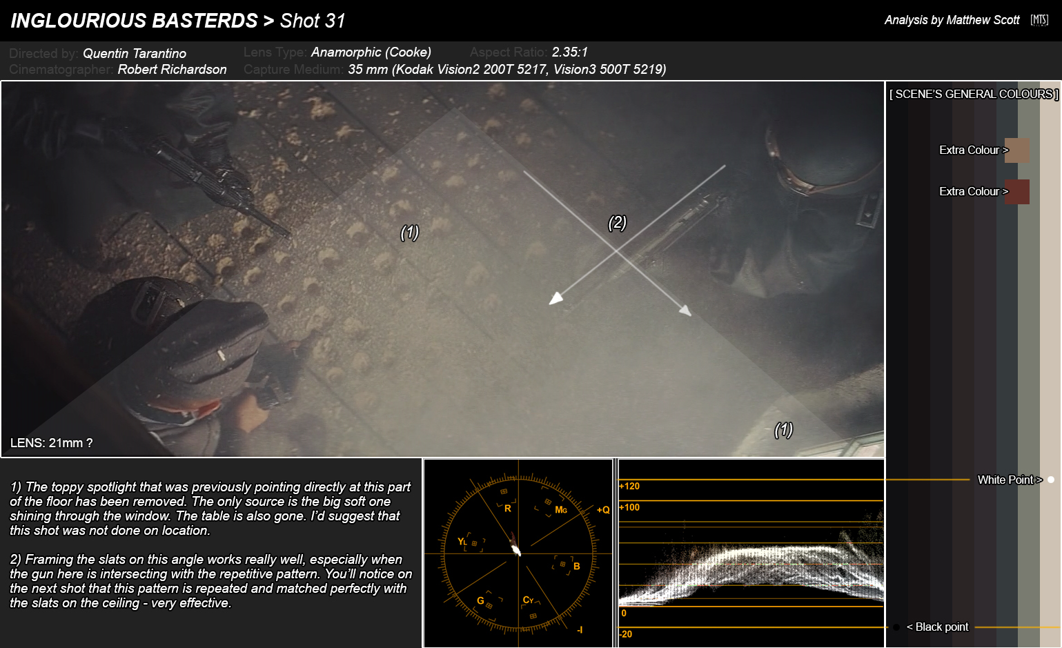Click the black point dot marker
1062x648 pixels.
click(x=896, y=627)
